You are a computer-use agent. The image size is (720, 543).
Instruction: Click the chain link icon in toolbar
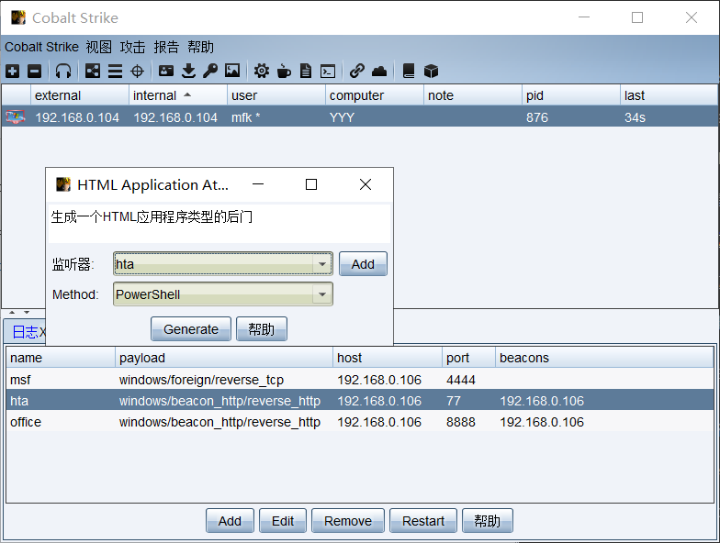(357, 71)
